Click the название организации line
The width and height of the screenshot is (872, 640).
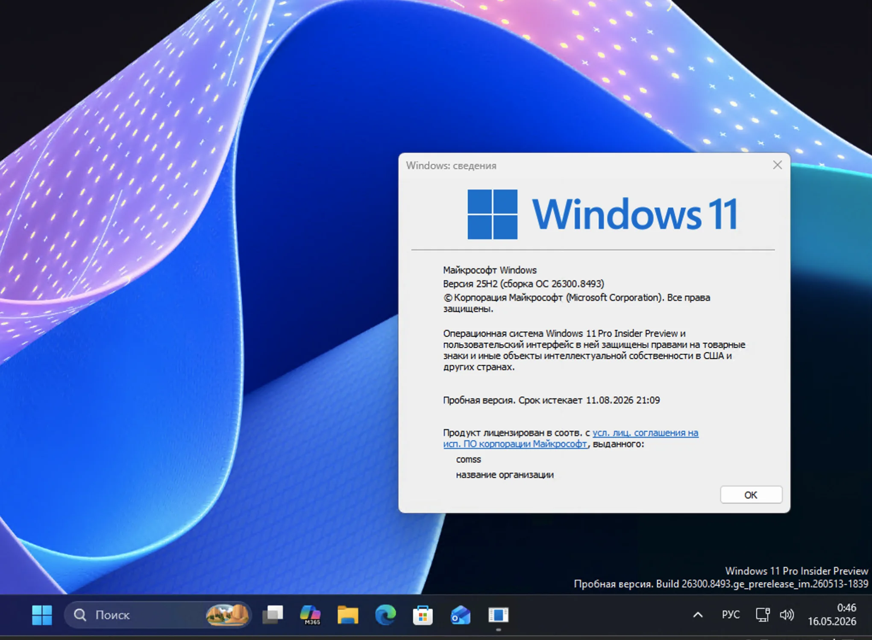click(x=505, y=475)
